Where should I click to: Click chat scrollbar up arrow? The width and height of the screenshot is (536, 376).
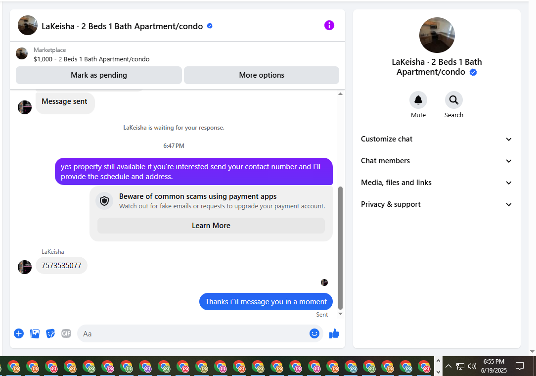(x=340, y=94)
